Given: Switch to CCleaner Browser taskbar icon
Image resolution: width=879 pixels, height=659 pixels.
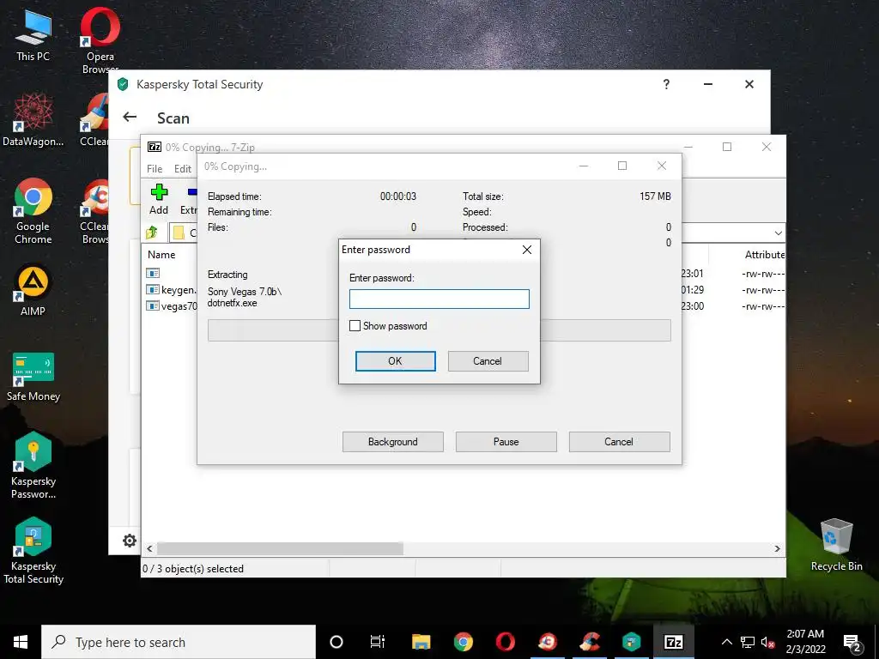Looking at the screenshot, I should tap(547, 642).
